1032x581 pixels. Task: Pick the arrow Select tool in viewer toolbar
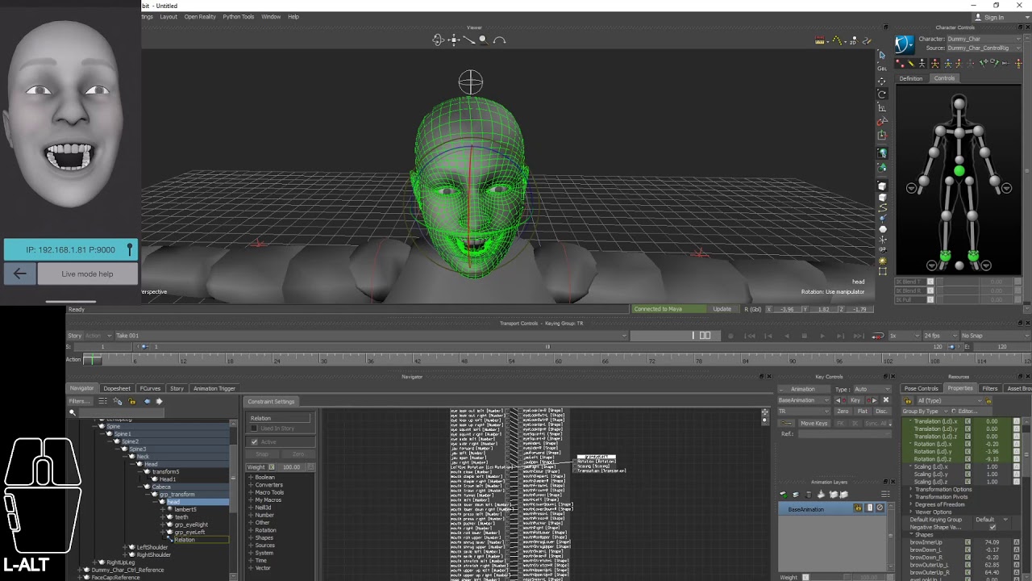882,55
